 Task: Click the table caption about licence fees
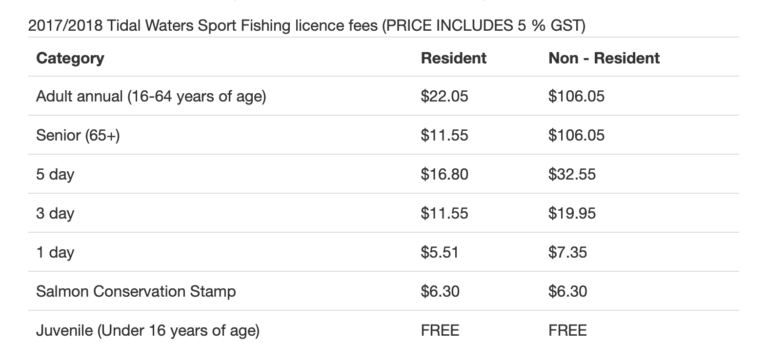306,25
